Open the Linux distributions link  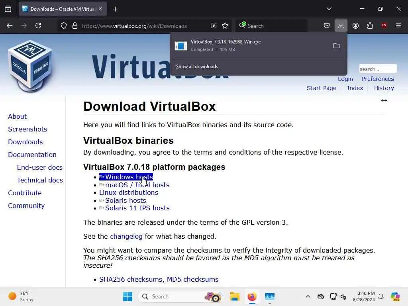click(x=129, y=192)
